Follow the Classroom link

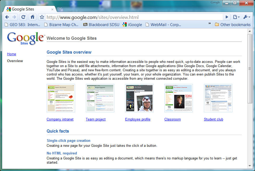click(x=173, y=119)
